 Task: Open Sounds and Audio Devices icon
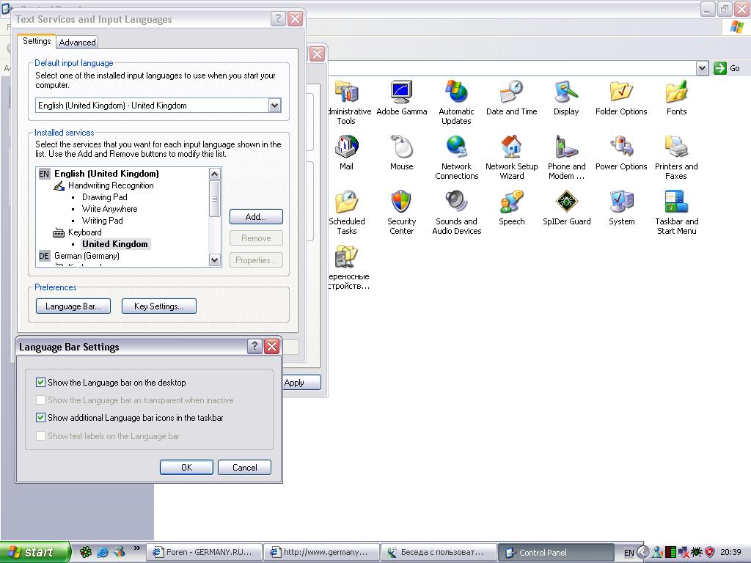pos(456,202)
